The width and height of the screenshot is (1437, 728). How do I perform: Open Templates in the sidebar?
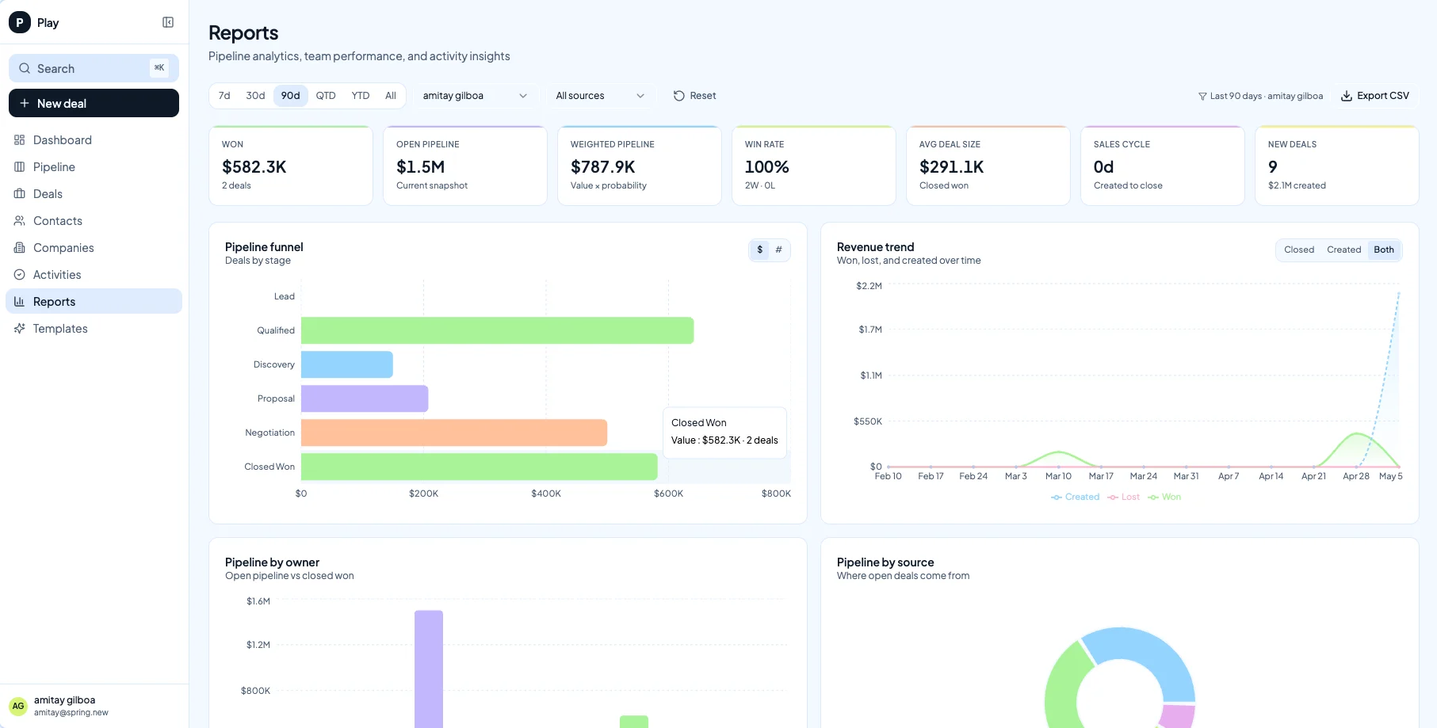(x=94, y=329)
